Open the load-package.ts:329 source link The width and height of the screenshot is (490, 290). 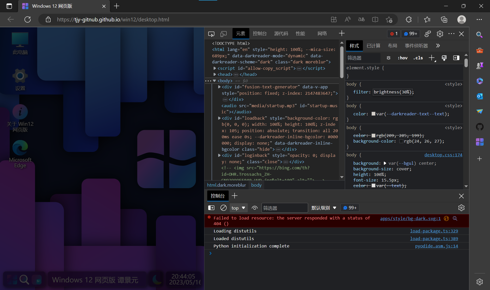coord(434,231)
